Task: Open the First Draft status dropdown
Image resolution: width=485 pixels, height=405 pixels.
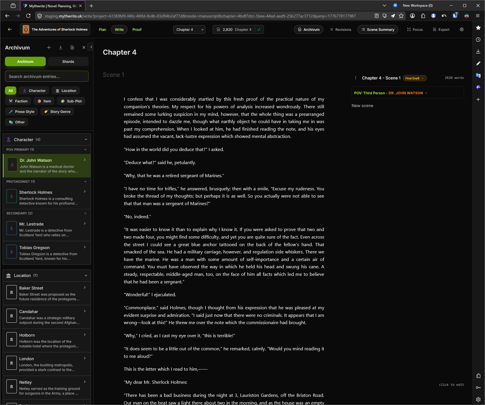Action: [x=415, y=78]
